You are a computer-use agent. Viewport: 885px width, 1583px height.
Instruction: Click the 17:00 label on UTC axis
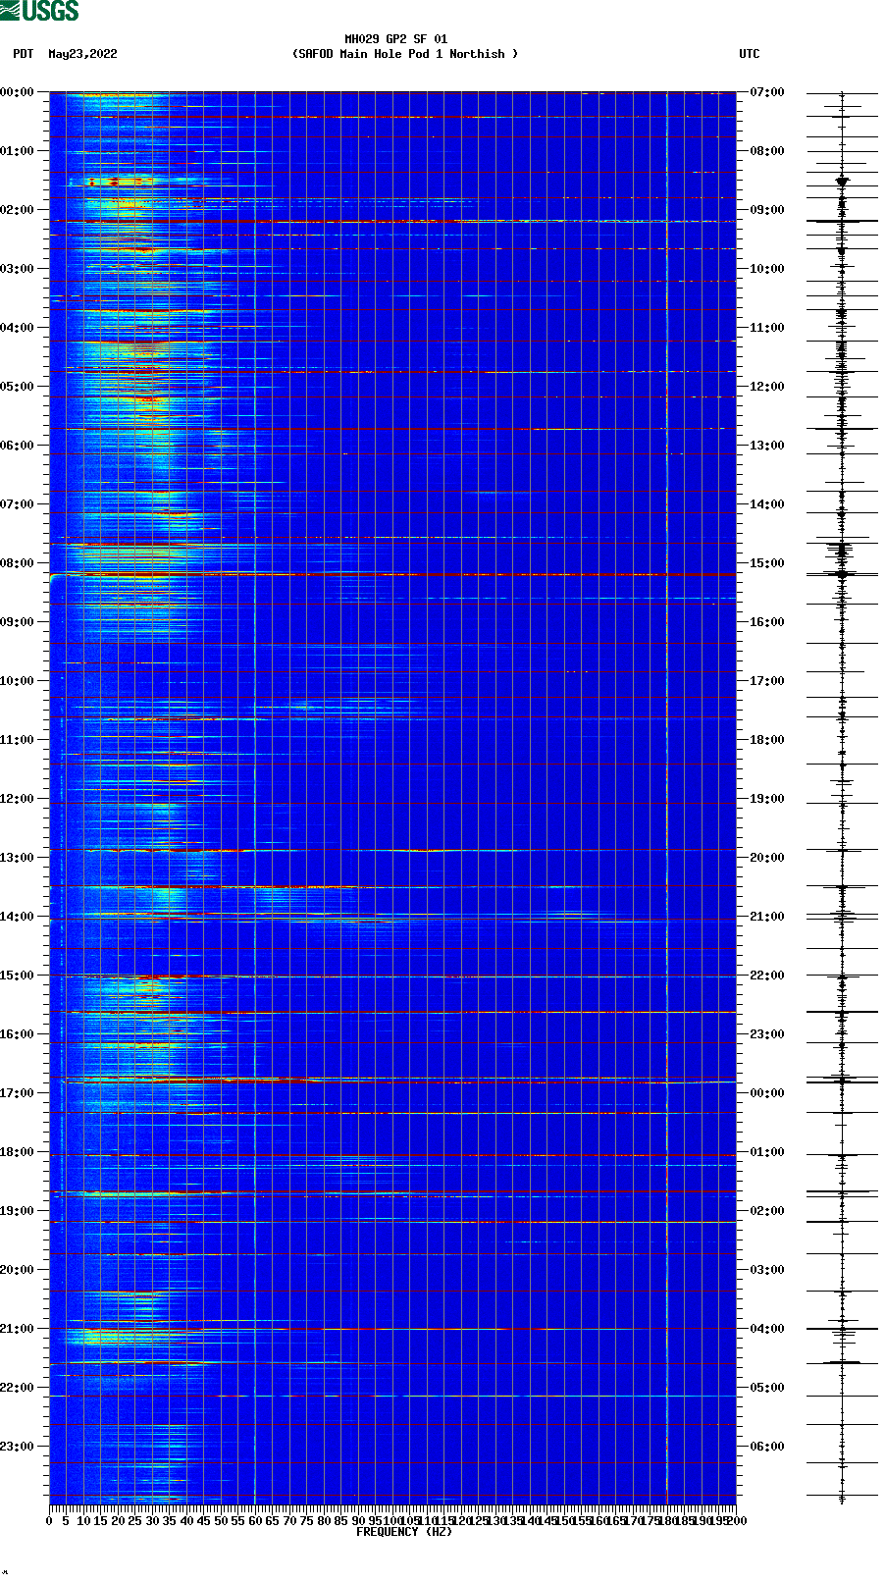(767, 681)
